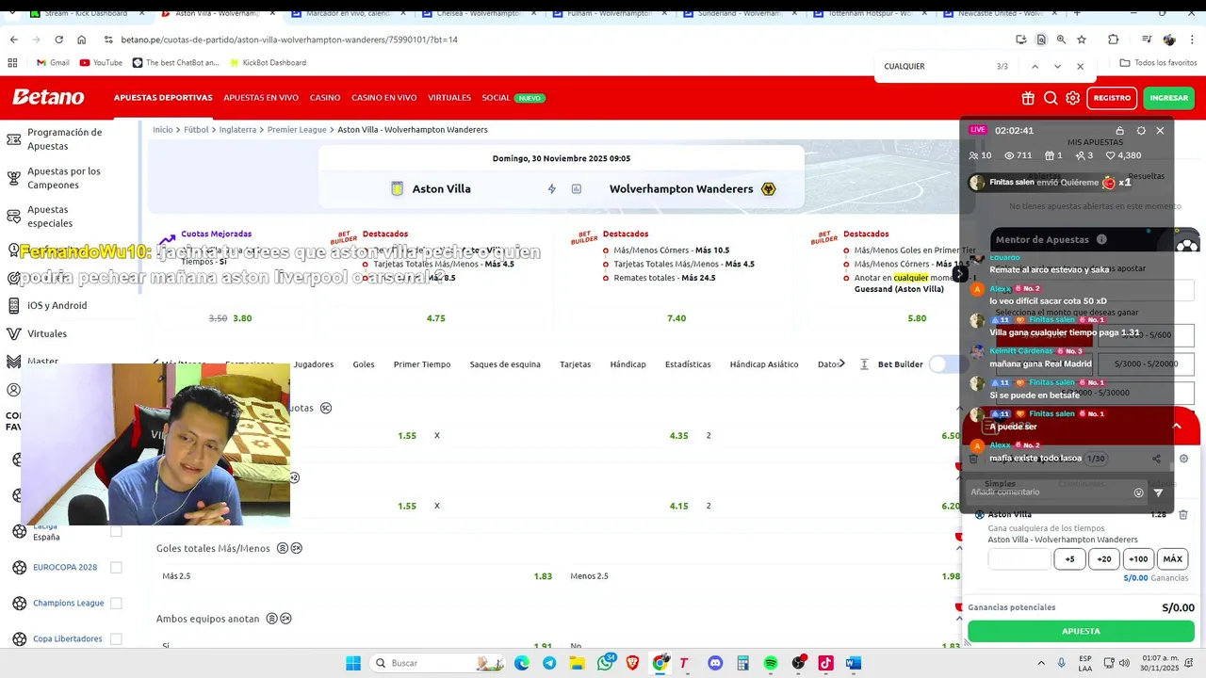Viewport: 1206px width, 678px height.
Task: Open APUESTAS DEPORTIVAS menu
Action: 163,98
